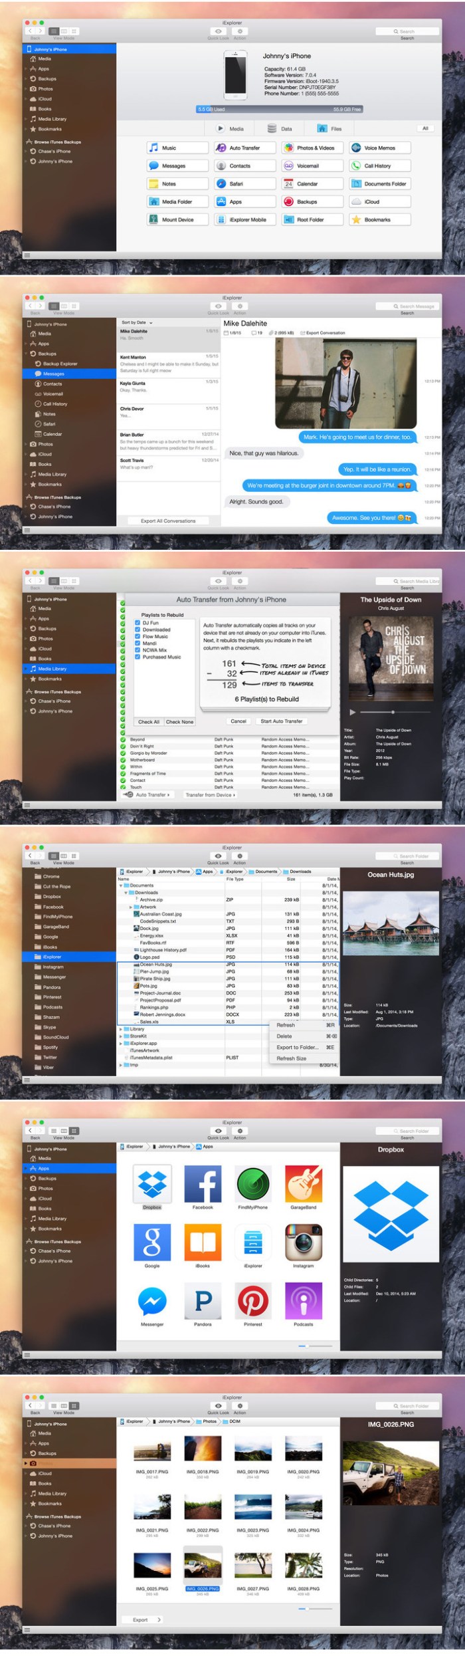
Task: Choose the Instagram app in the grid
Action: [x=303, y=1242]
